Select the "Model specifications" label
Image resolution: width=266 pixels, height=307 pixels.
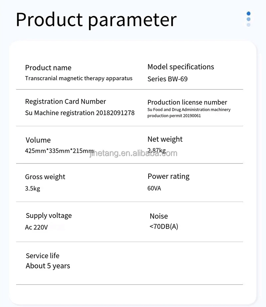pyautogui.click(x=181, y=67)
